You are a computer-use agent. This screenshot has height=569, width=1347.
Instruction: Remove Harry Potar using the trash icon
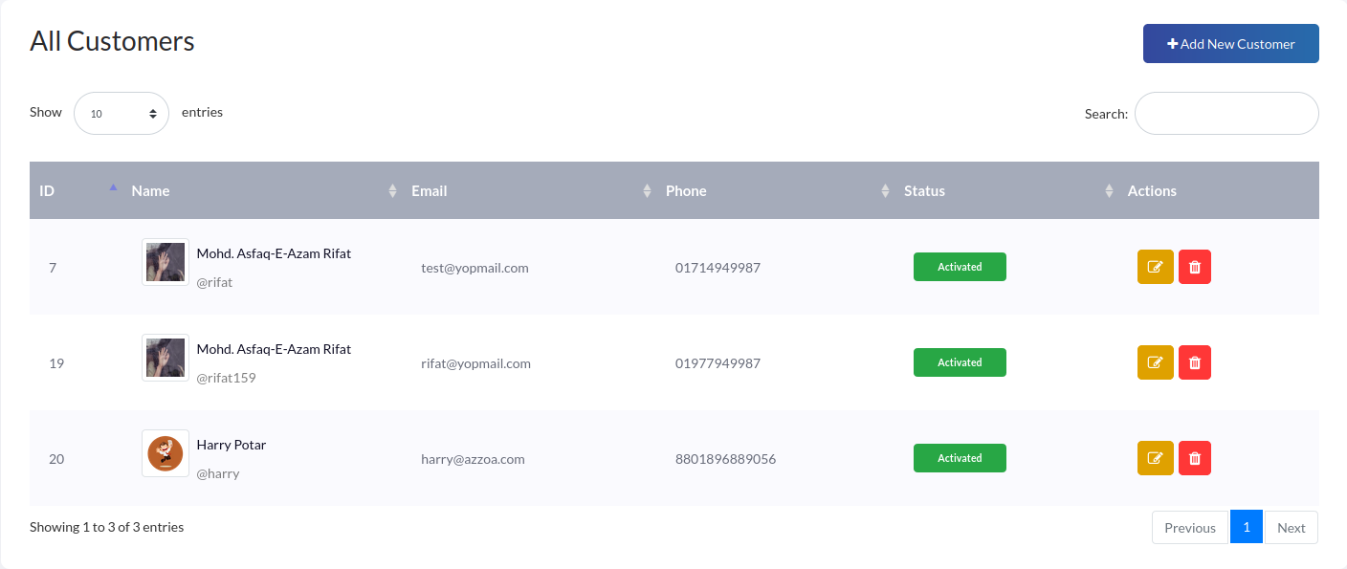(1194, 458)
